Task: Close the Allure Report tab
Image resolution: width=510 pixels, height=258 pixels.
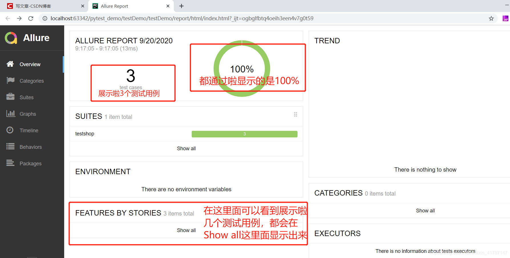Action: [168, 6]
